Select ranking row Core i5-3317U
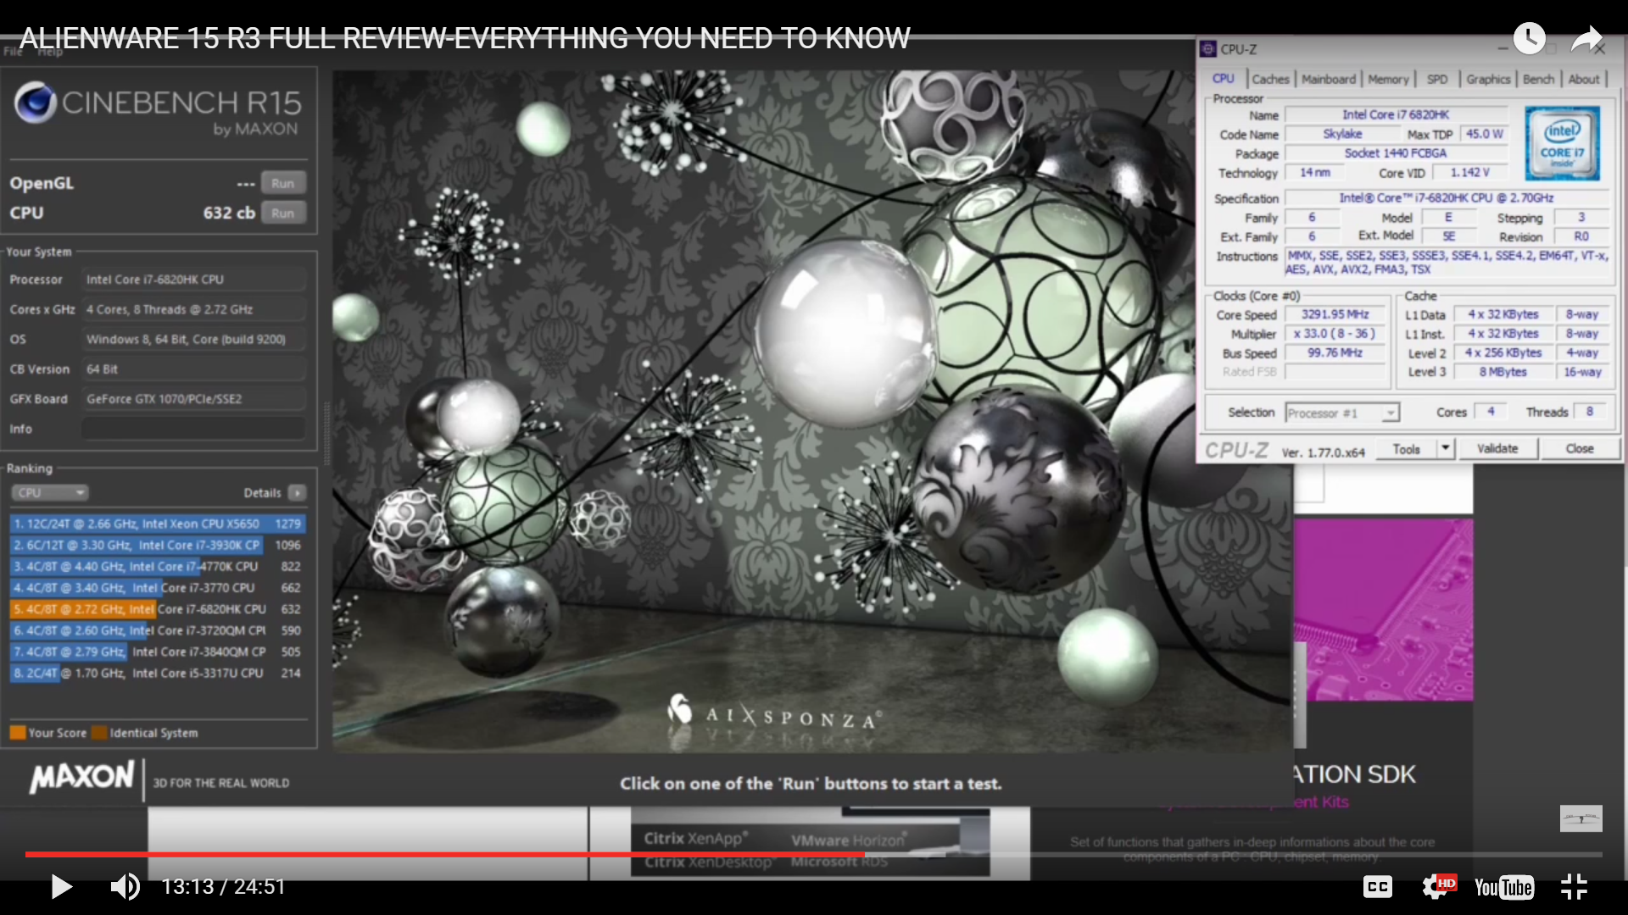The image size is (1628, 915). pos(158,673)
